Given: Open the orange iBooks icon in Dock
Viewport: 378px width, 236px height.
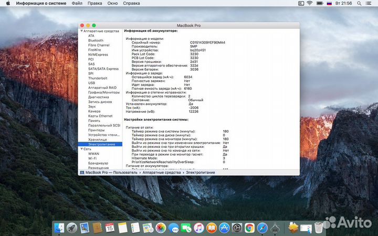Looking at the screenshot, I should (212, 228).
